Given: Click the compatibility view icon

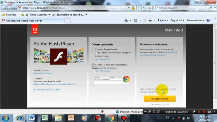Looking at the screenshot, I should 139,8.
